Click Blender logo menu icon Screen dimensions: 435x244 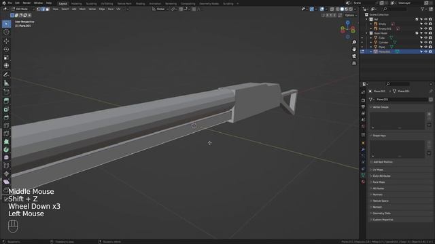click(x=4, y=3)
